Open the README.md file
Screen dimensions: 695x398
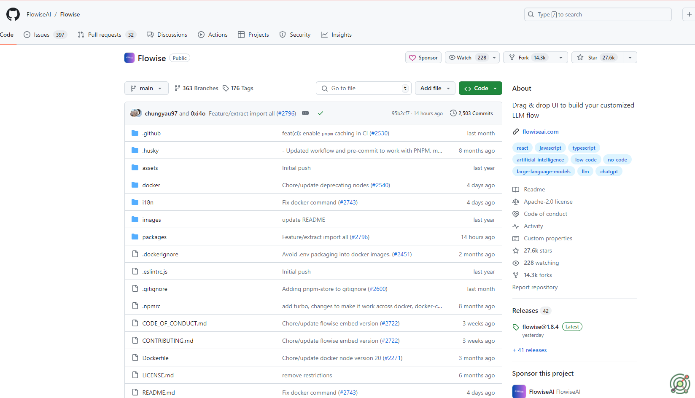click(x=159, y=393)
